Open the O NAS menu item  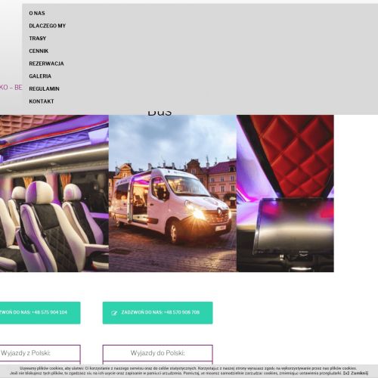(37, 13)
